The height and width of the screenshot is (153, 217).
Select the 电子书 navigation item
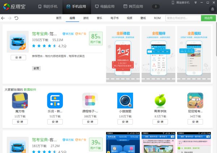tap(114, 18)
